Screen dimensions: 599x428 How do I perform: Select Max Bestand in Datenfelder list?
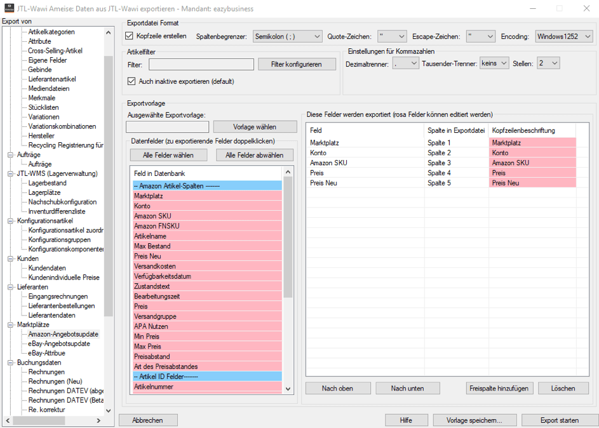pos(208,246)
